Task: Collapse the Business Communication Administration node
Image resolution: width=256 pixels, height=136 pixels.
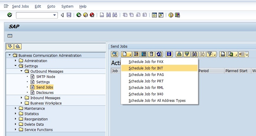Action: [x=10, y=55]
